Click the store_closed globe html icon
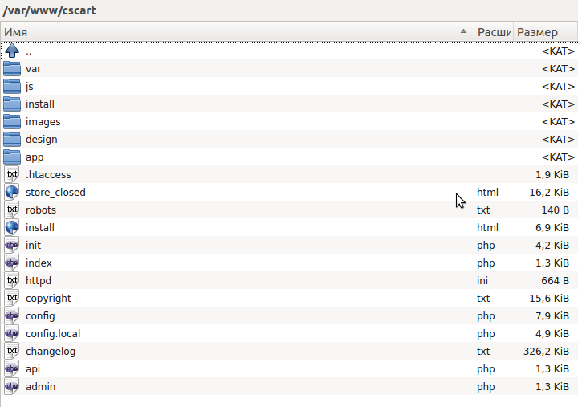578x407 pixels. pos(12,192)
